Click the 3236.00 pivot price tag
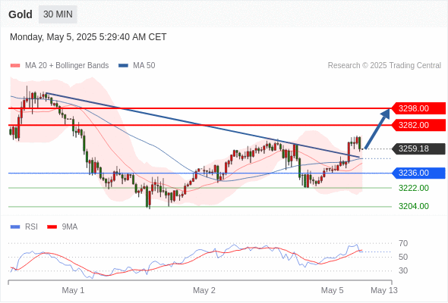Screen dimensions: 448x303 pos(418,173)
